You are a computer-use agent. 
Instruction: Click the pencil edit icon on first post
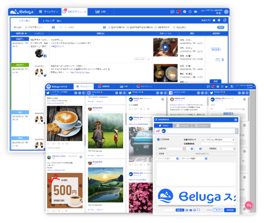point(149,59)
